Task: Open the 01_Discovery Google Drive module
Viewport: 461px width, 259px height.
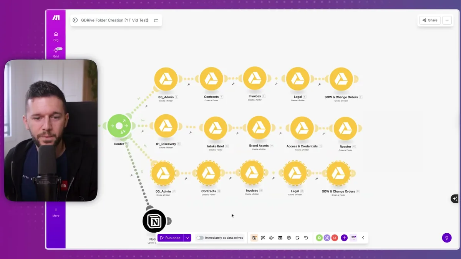Action: [166, 126]
